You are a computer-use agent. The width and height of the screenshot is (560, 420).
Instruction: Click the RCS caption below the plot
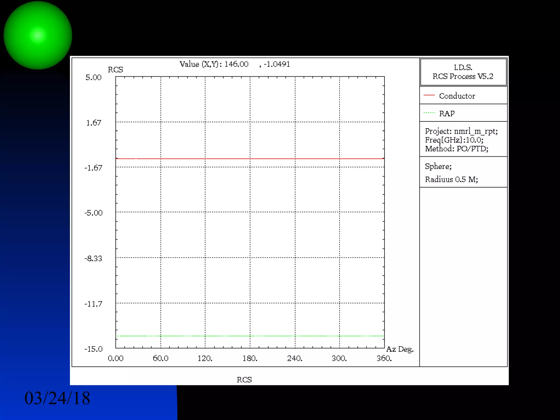(244, 380)
